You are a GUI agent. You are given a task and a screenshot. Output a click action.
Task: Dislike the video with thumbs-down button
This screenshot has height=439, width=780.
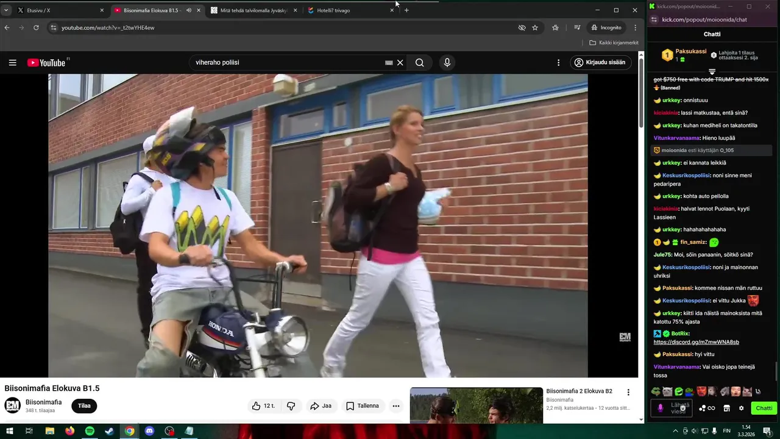[291, 405]
